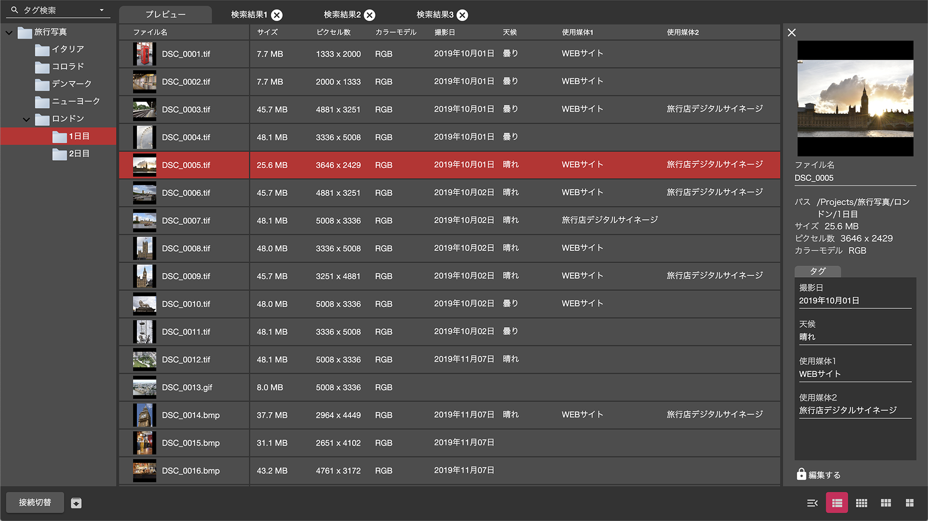Close the 検索結果3 tab with X
Screen dimensions: 928x521
[462, 15]
